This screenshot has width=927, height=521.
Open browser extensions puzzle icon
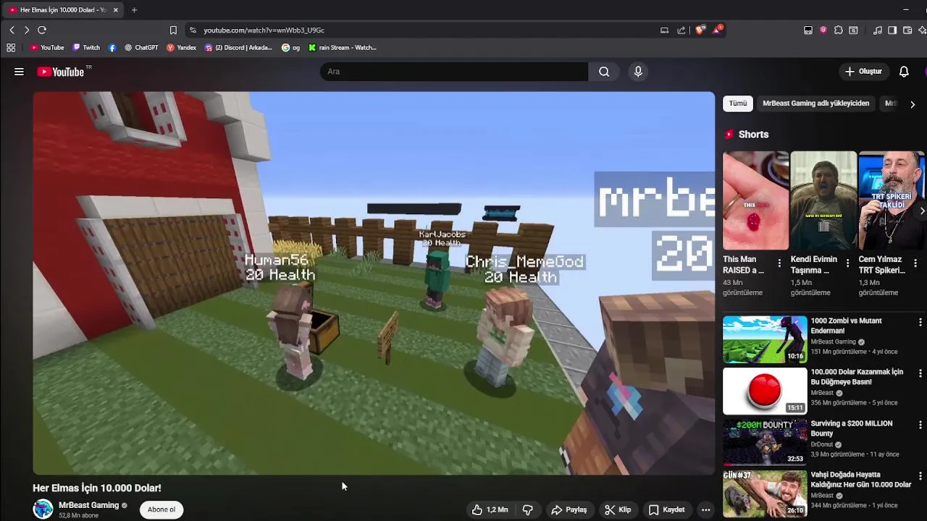pyautogui.click(x=838, y=30)
